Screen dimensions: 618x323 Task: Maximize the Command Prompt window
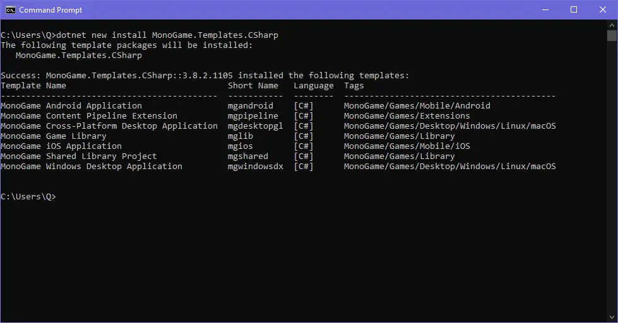(574, 10)
